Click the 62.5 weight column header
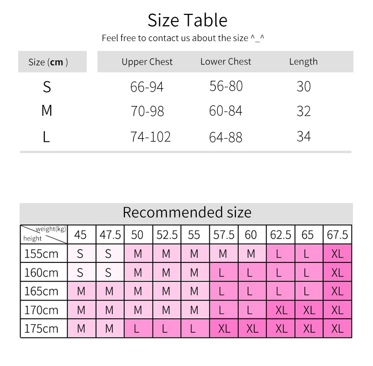Viewport: 373px width, 366px height. 281,234
